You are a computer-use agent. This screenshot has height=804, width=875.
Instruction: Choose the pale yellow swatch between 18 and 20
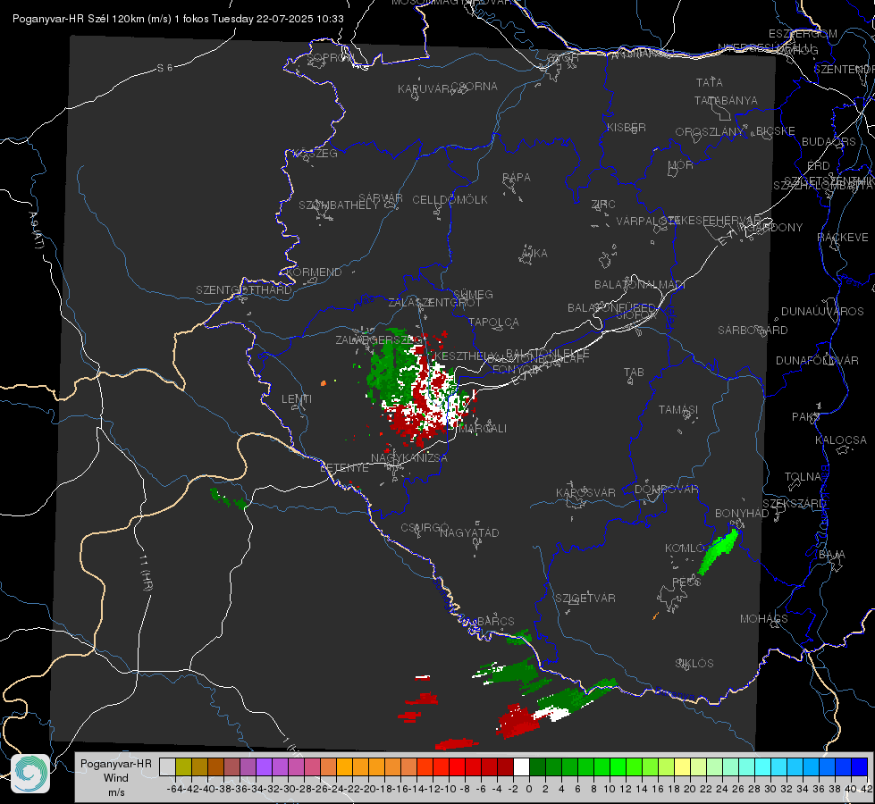tap(683, 766)
